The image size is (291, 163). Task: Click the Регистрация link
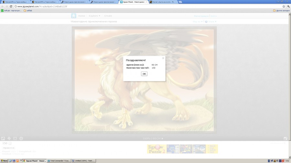point(201,16)
